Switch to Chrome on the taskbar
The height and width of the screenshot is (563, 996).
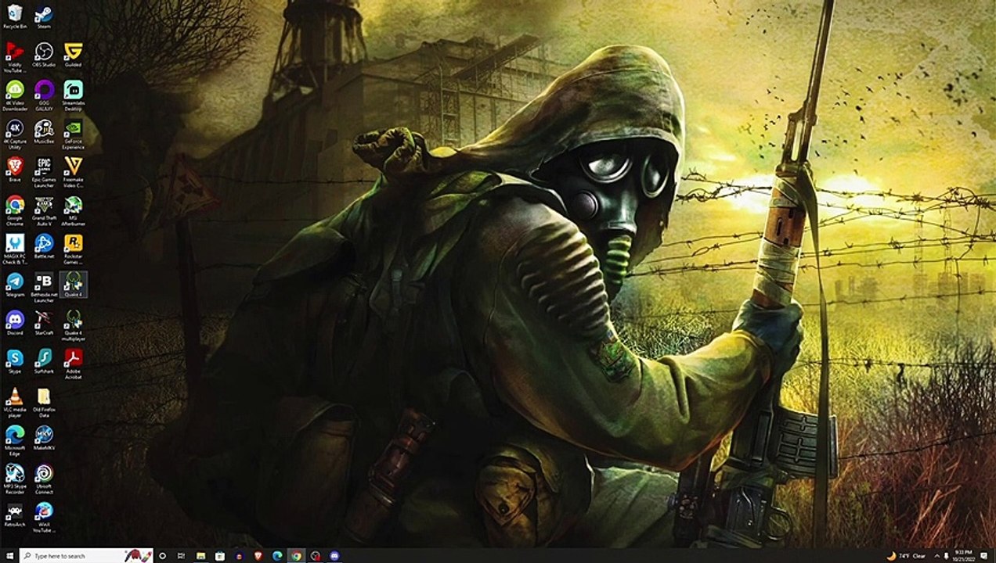[x=296, y=556]
